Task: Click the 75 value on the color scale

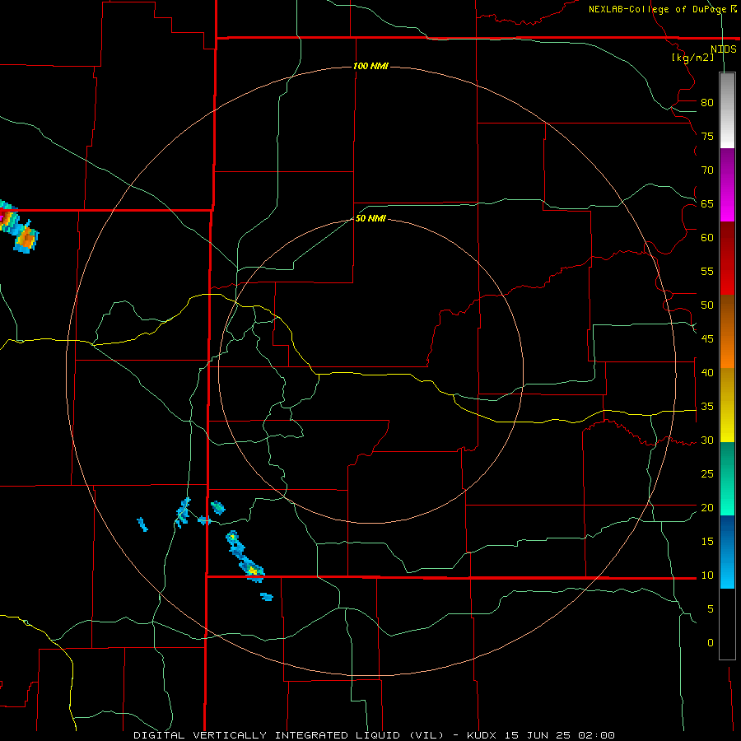Action: point(707,137)
